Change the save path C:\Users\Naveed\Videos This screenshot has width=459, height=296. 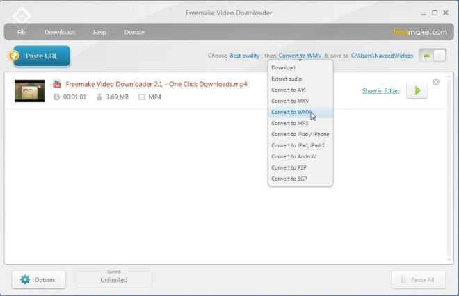(x=382, y=56)
